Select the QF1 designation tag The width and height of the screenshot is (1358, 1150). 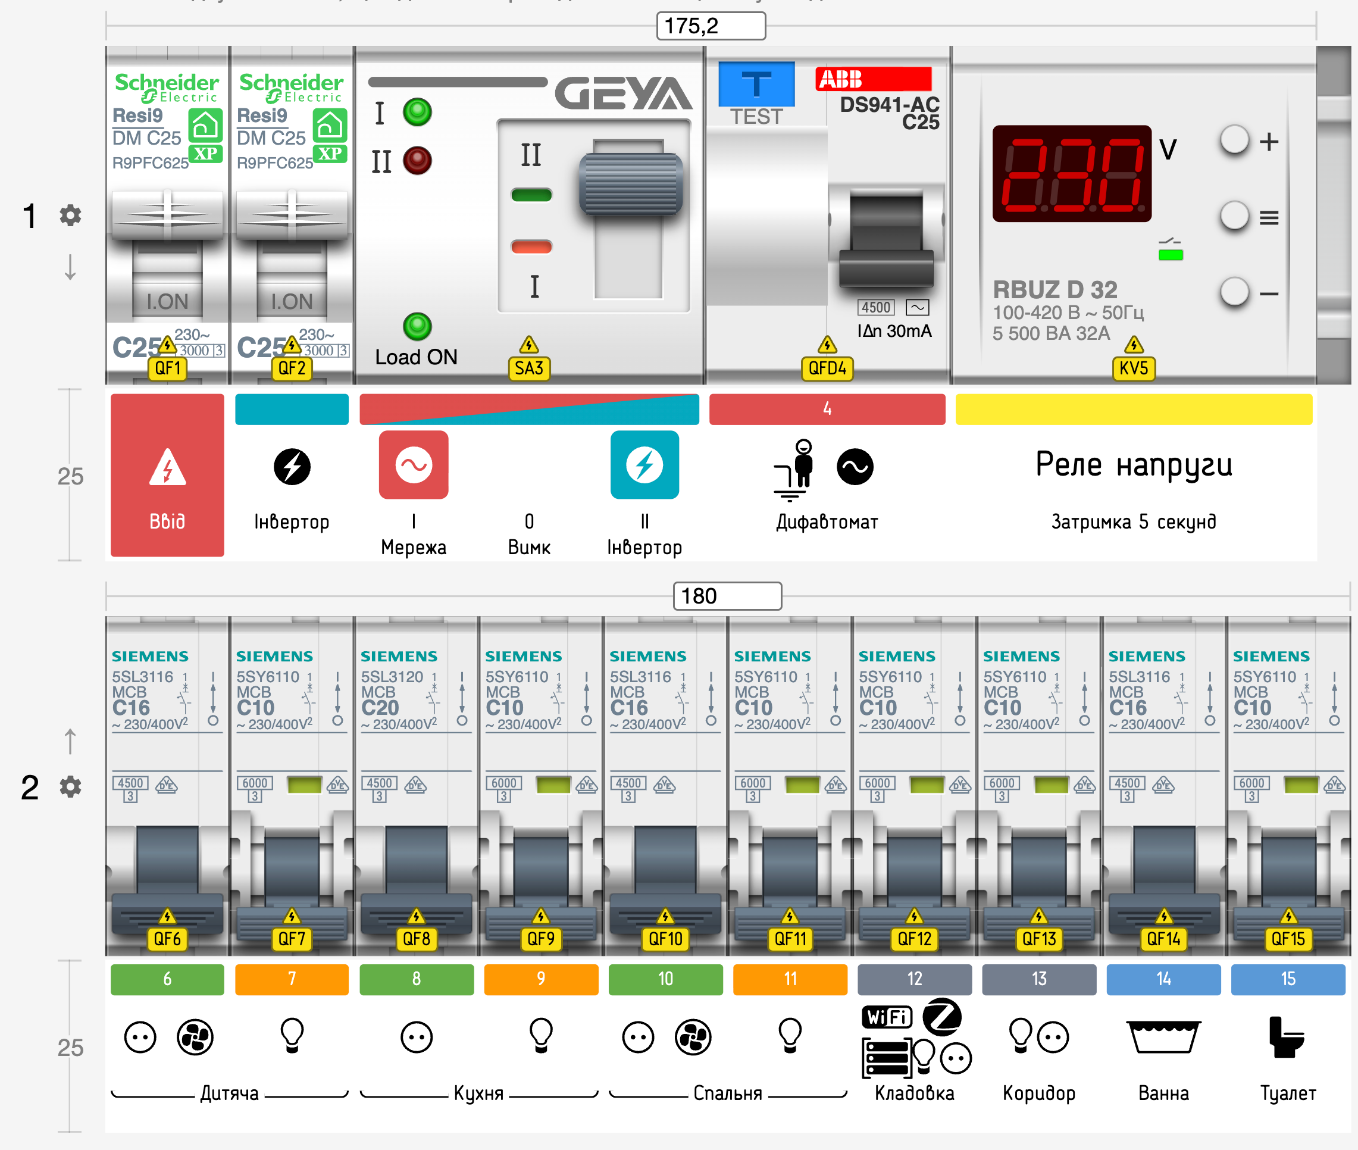click(167, 368)
